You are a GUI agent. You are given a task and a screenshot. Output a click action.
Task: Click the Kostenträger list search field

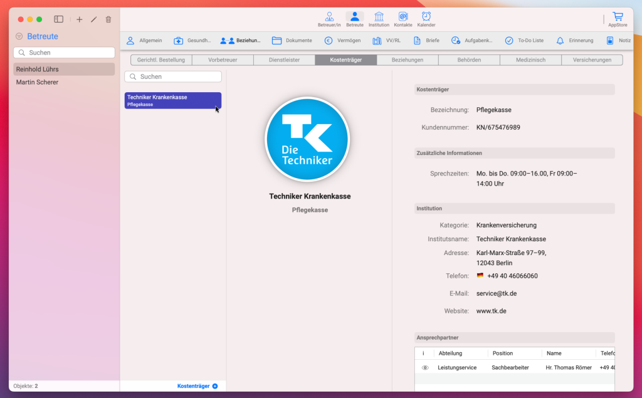click(173, 76)
